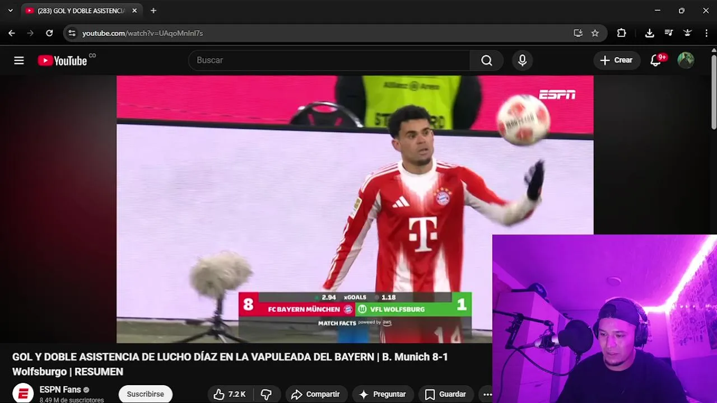The height and width of the screenshot is (403, 717).
Task: Close the YouTube browser tab
Action: point(134,11)
